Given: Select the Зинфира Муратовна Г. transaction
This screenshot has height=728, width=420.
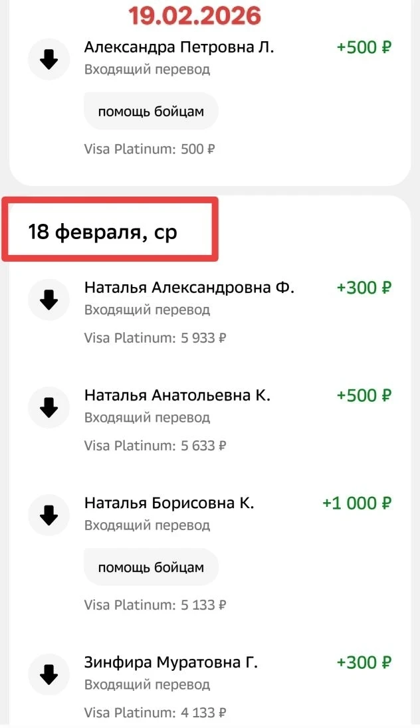Looking at the screenshot, I should pyautogui.click(x=171, y=663).
